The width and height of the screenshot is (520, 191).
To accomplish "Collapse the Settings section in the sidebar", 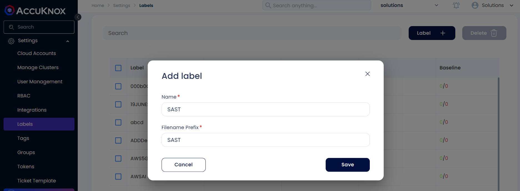I will tap(68, 41).
